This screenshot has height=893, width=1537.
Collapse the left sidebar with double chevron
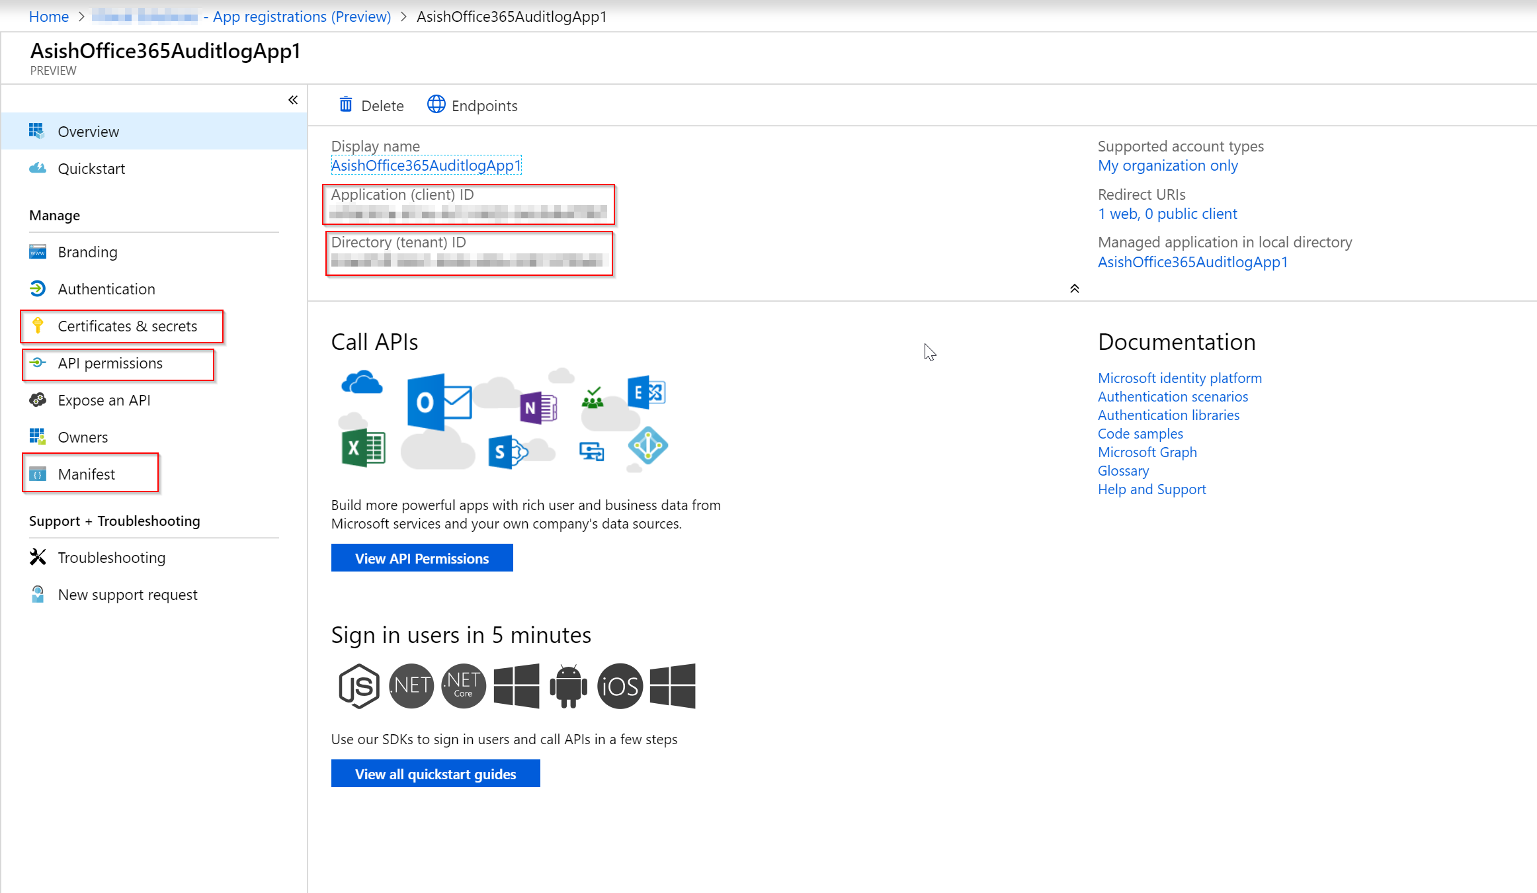293,100
